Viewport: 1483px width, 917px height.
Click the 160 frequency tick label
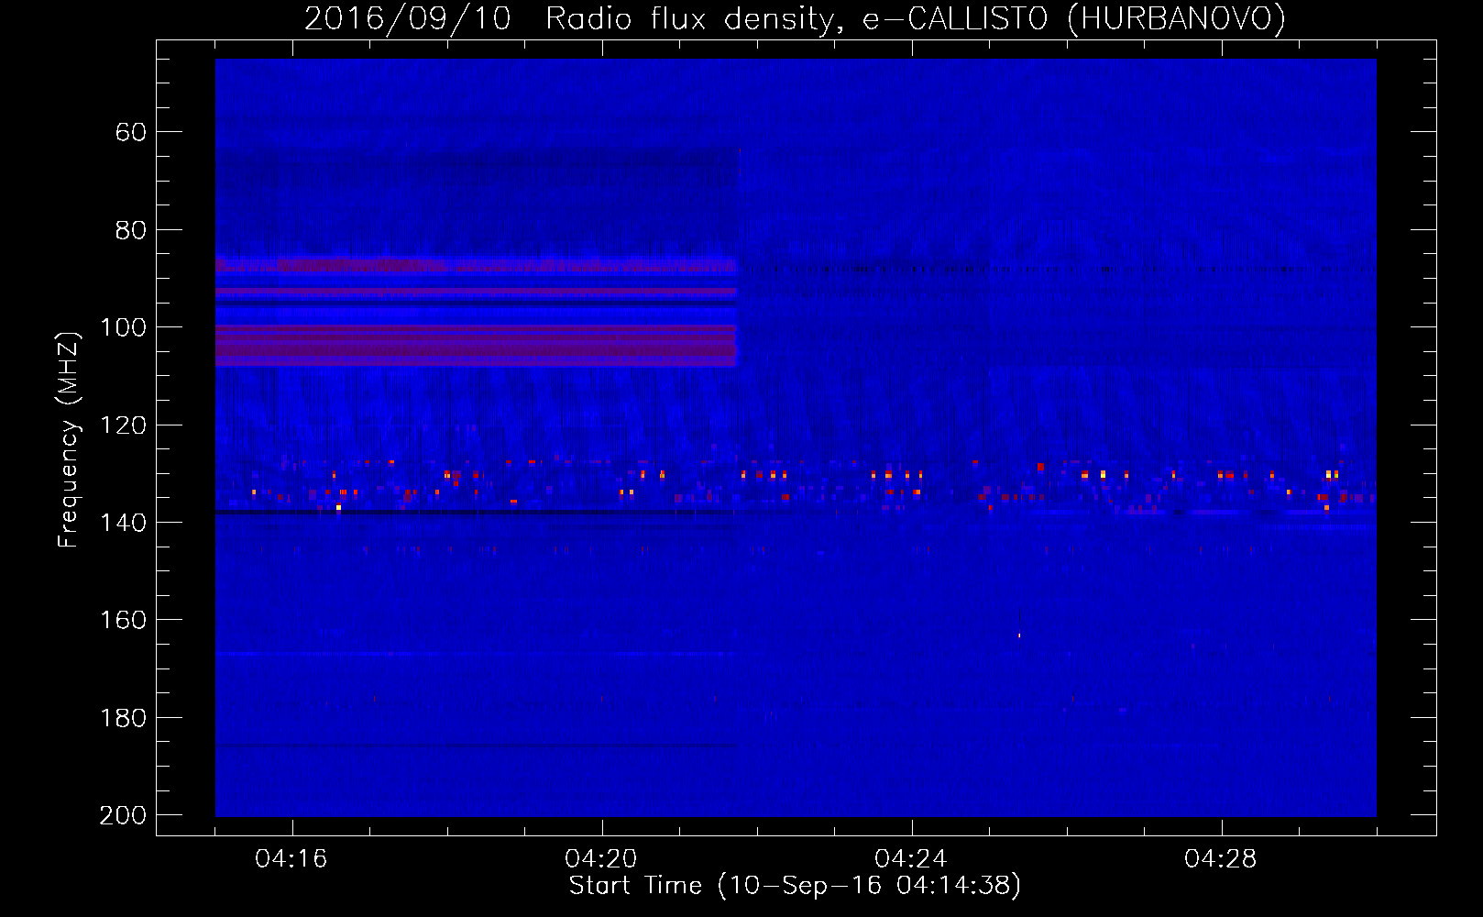click(124, 620)
